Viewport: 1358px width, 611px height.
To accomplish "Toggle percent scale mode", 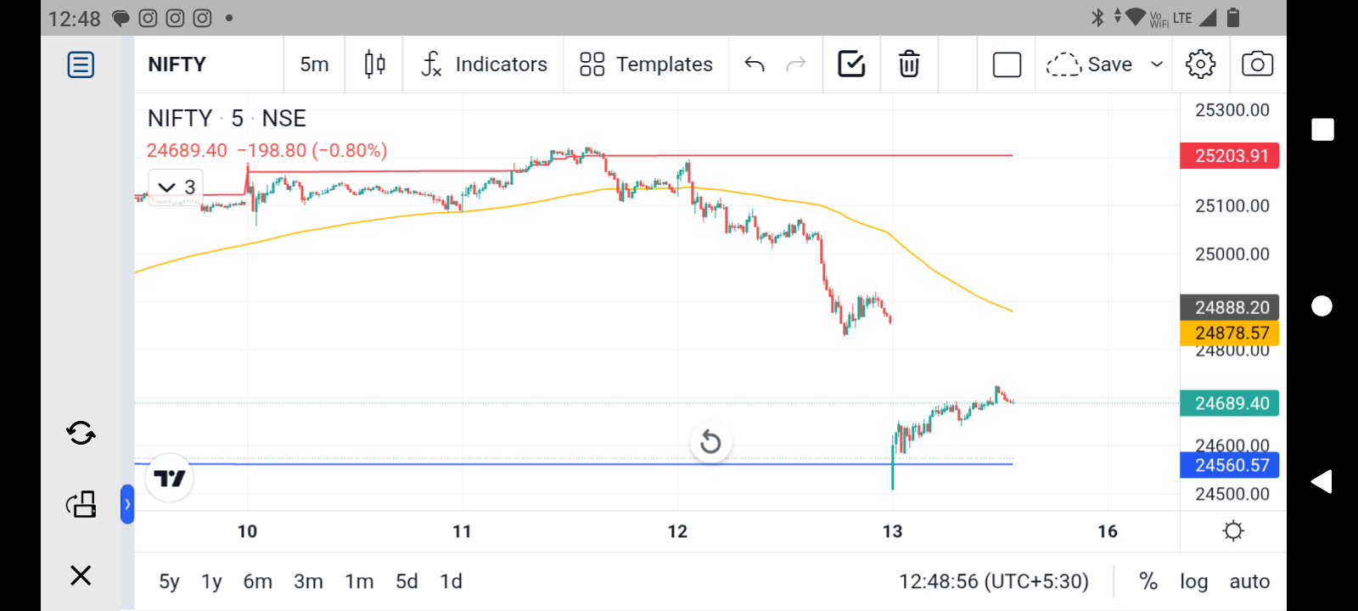I will click(x=1148, y=581).
